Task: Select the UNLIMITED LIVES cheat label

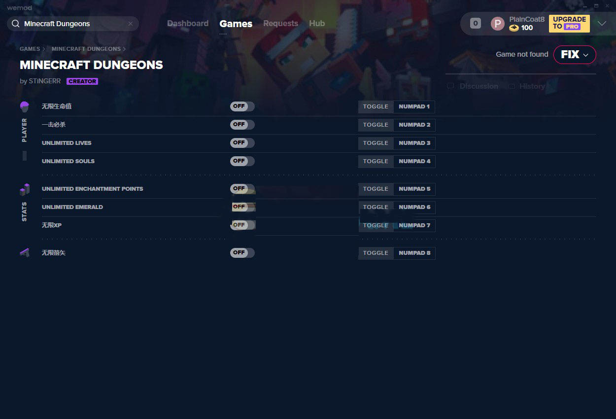Action: (x=67, y=143)
